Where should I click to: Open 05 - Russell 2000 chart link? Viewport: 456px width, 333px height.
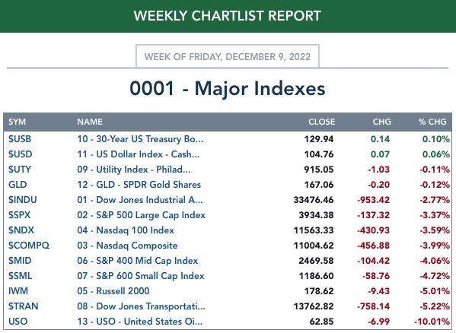pos(113,291)
